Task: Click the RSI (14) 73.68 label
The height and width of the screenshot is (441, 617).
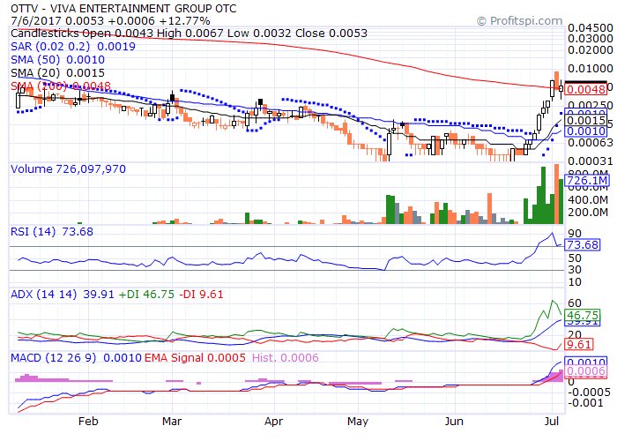Action: coord(52,231)
